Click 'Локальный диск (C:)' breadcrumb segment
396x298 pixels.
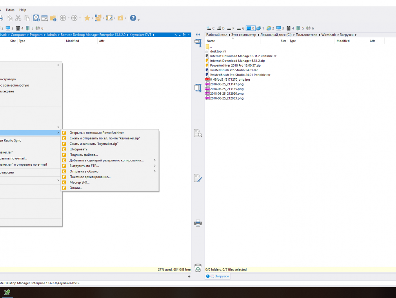276,35
